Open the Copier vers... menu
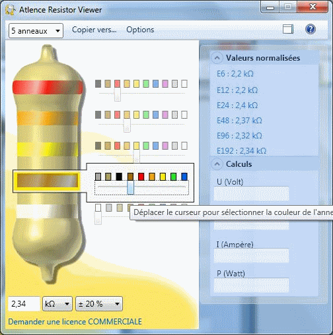Image resolution: width=333 pixels, height=335 pixels. point(94,30)
